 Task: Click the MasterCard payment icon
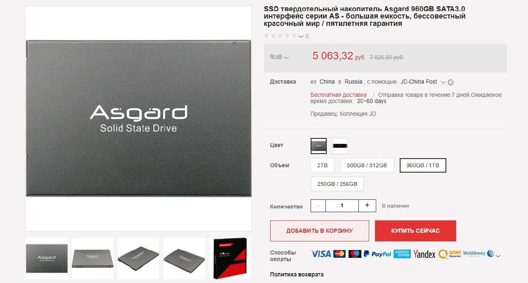[339, 254]
